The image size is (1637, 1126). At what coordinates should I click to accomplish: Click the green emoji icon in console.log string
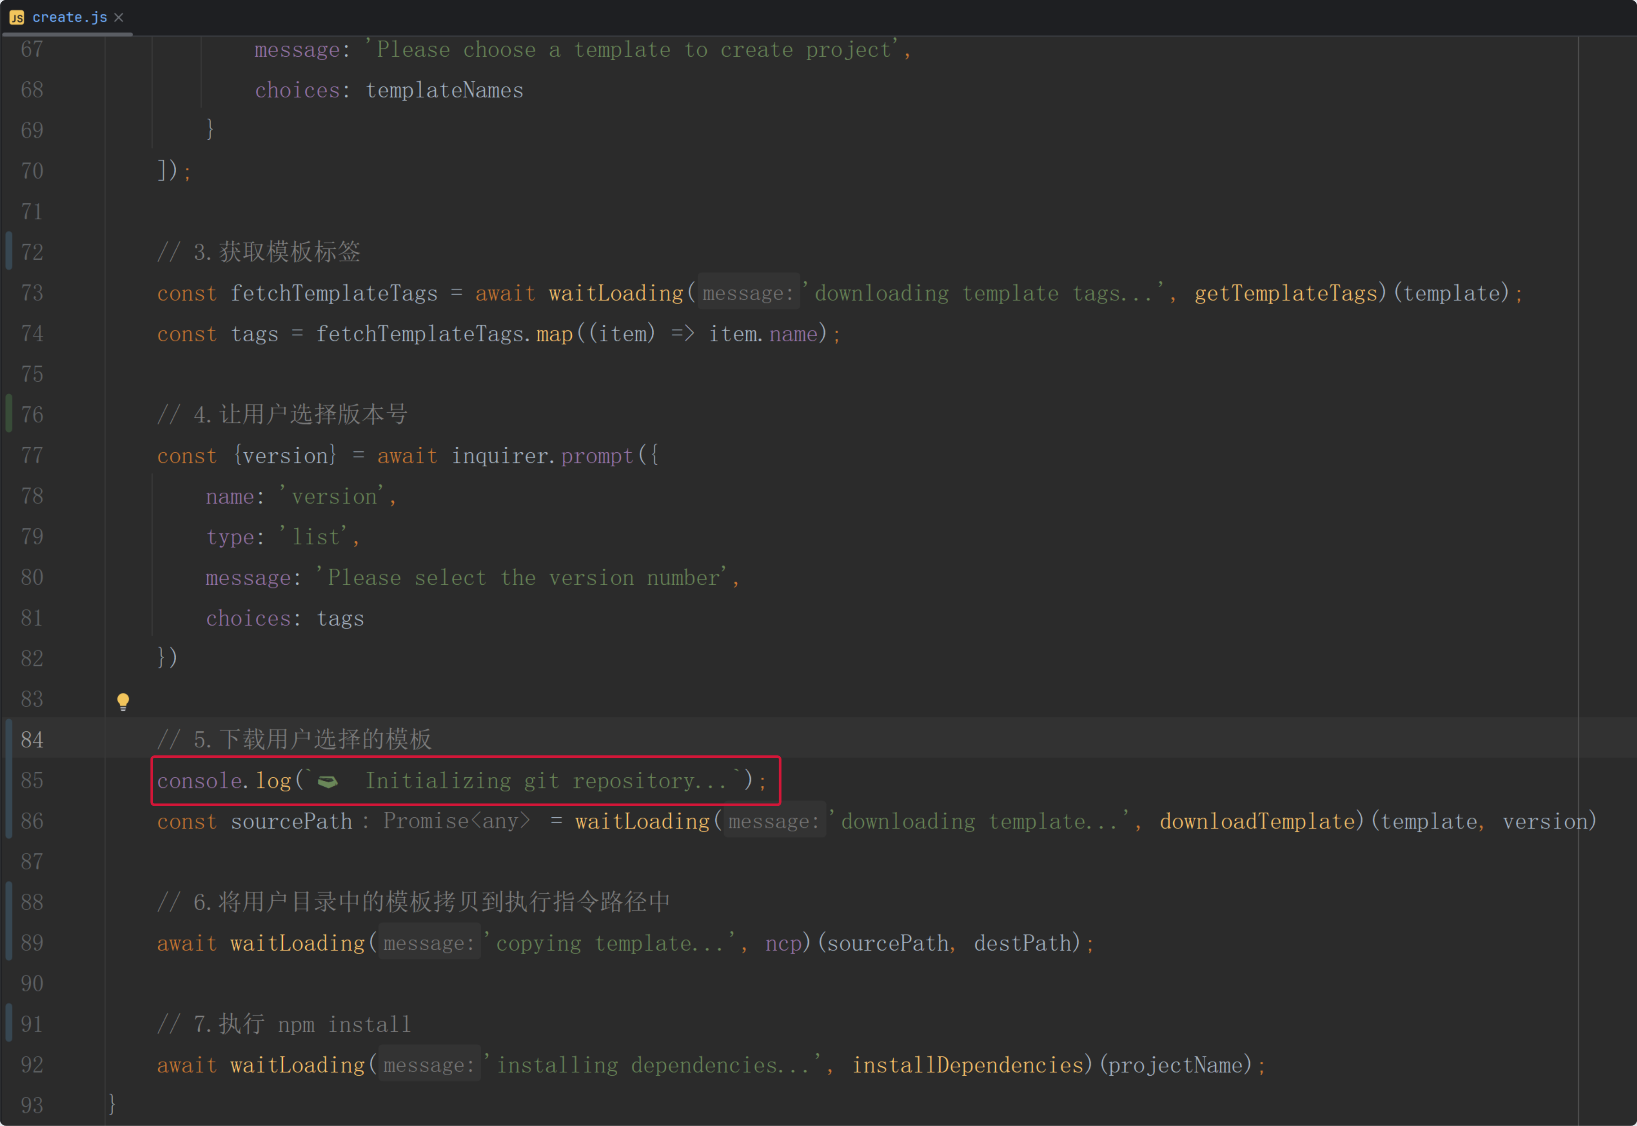tap(328, 781)
